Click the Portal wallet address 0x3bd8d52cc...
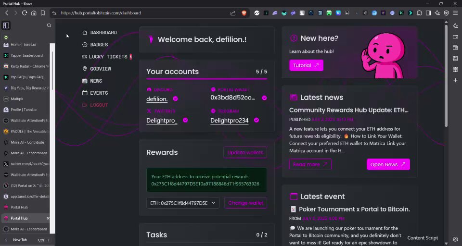The image size is (462, 246). pos(233,98)
